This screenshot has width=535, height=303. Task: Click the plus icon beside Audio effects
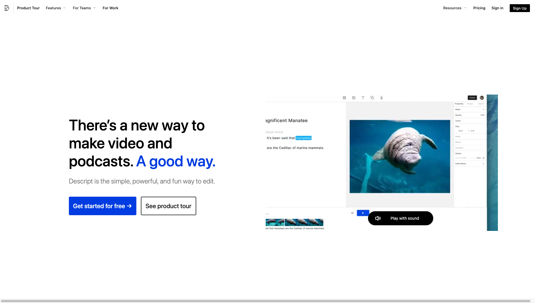coord(483,164)
